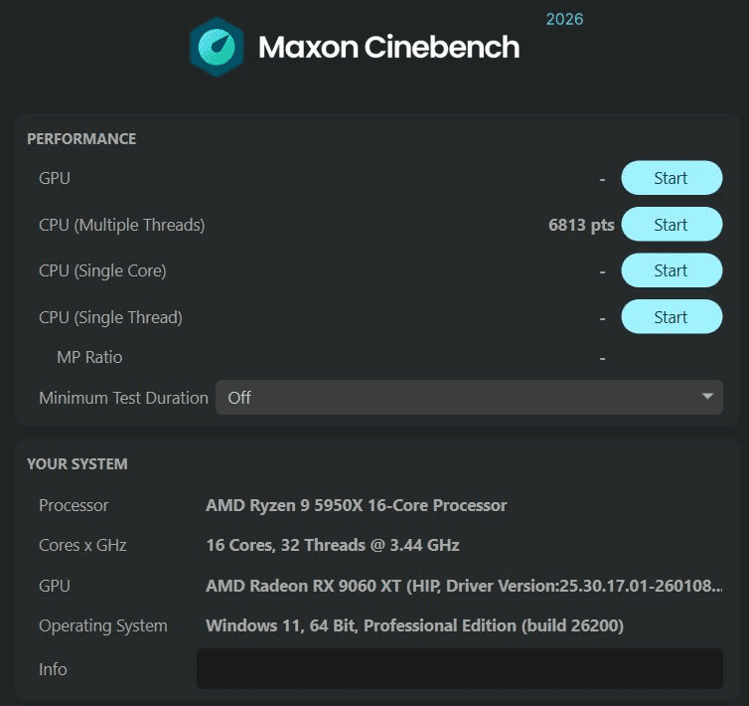Click the Cinebench speedometer logo icon
This screenshot has width=749, height=706.
click(x=216, y=46)
